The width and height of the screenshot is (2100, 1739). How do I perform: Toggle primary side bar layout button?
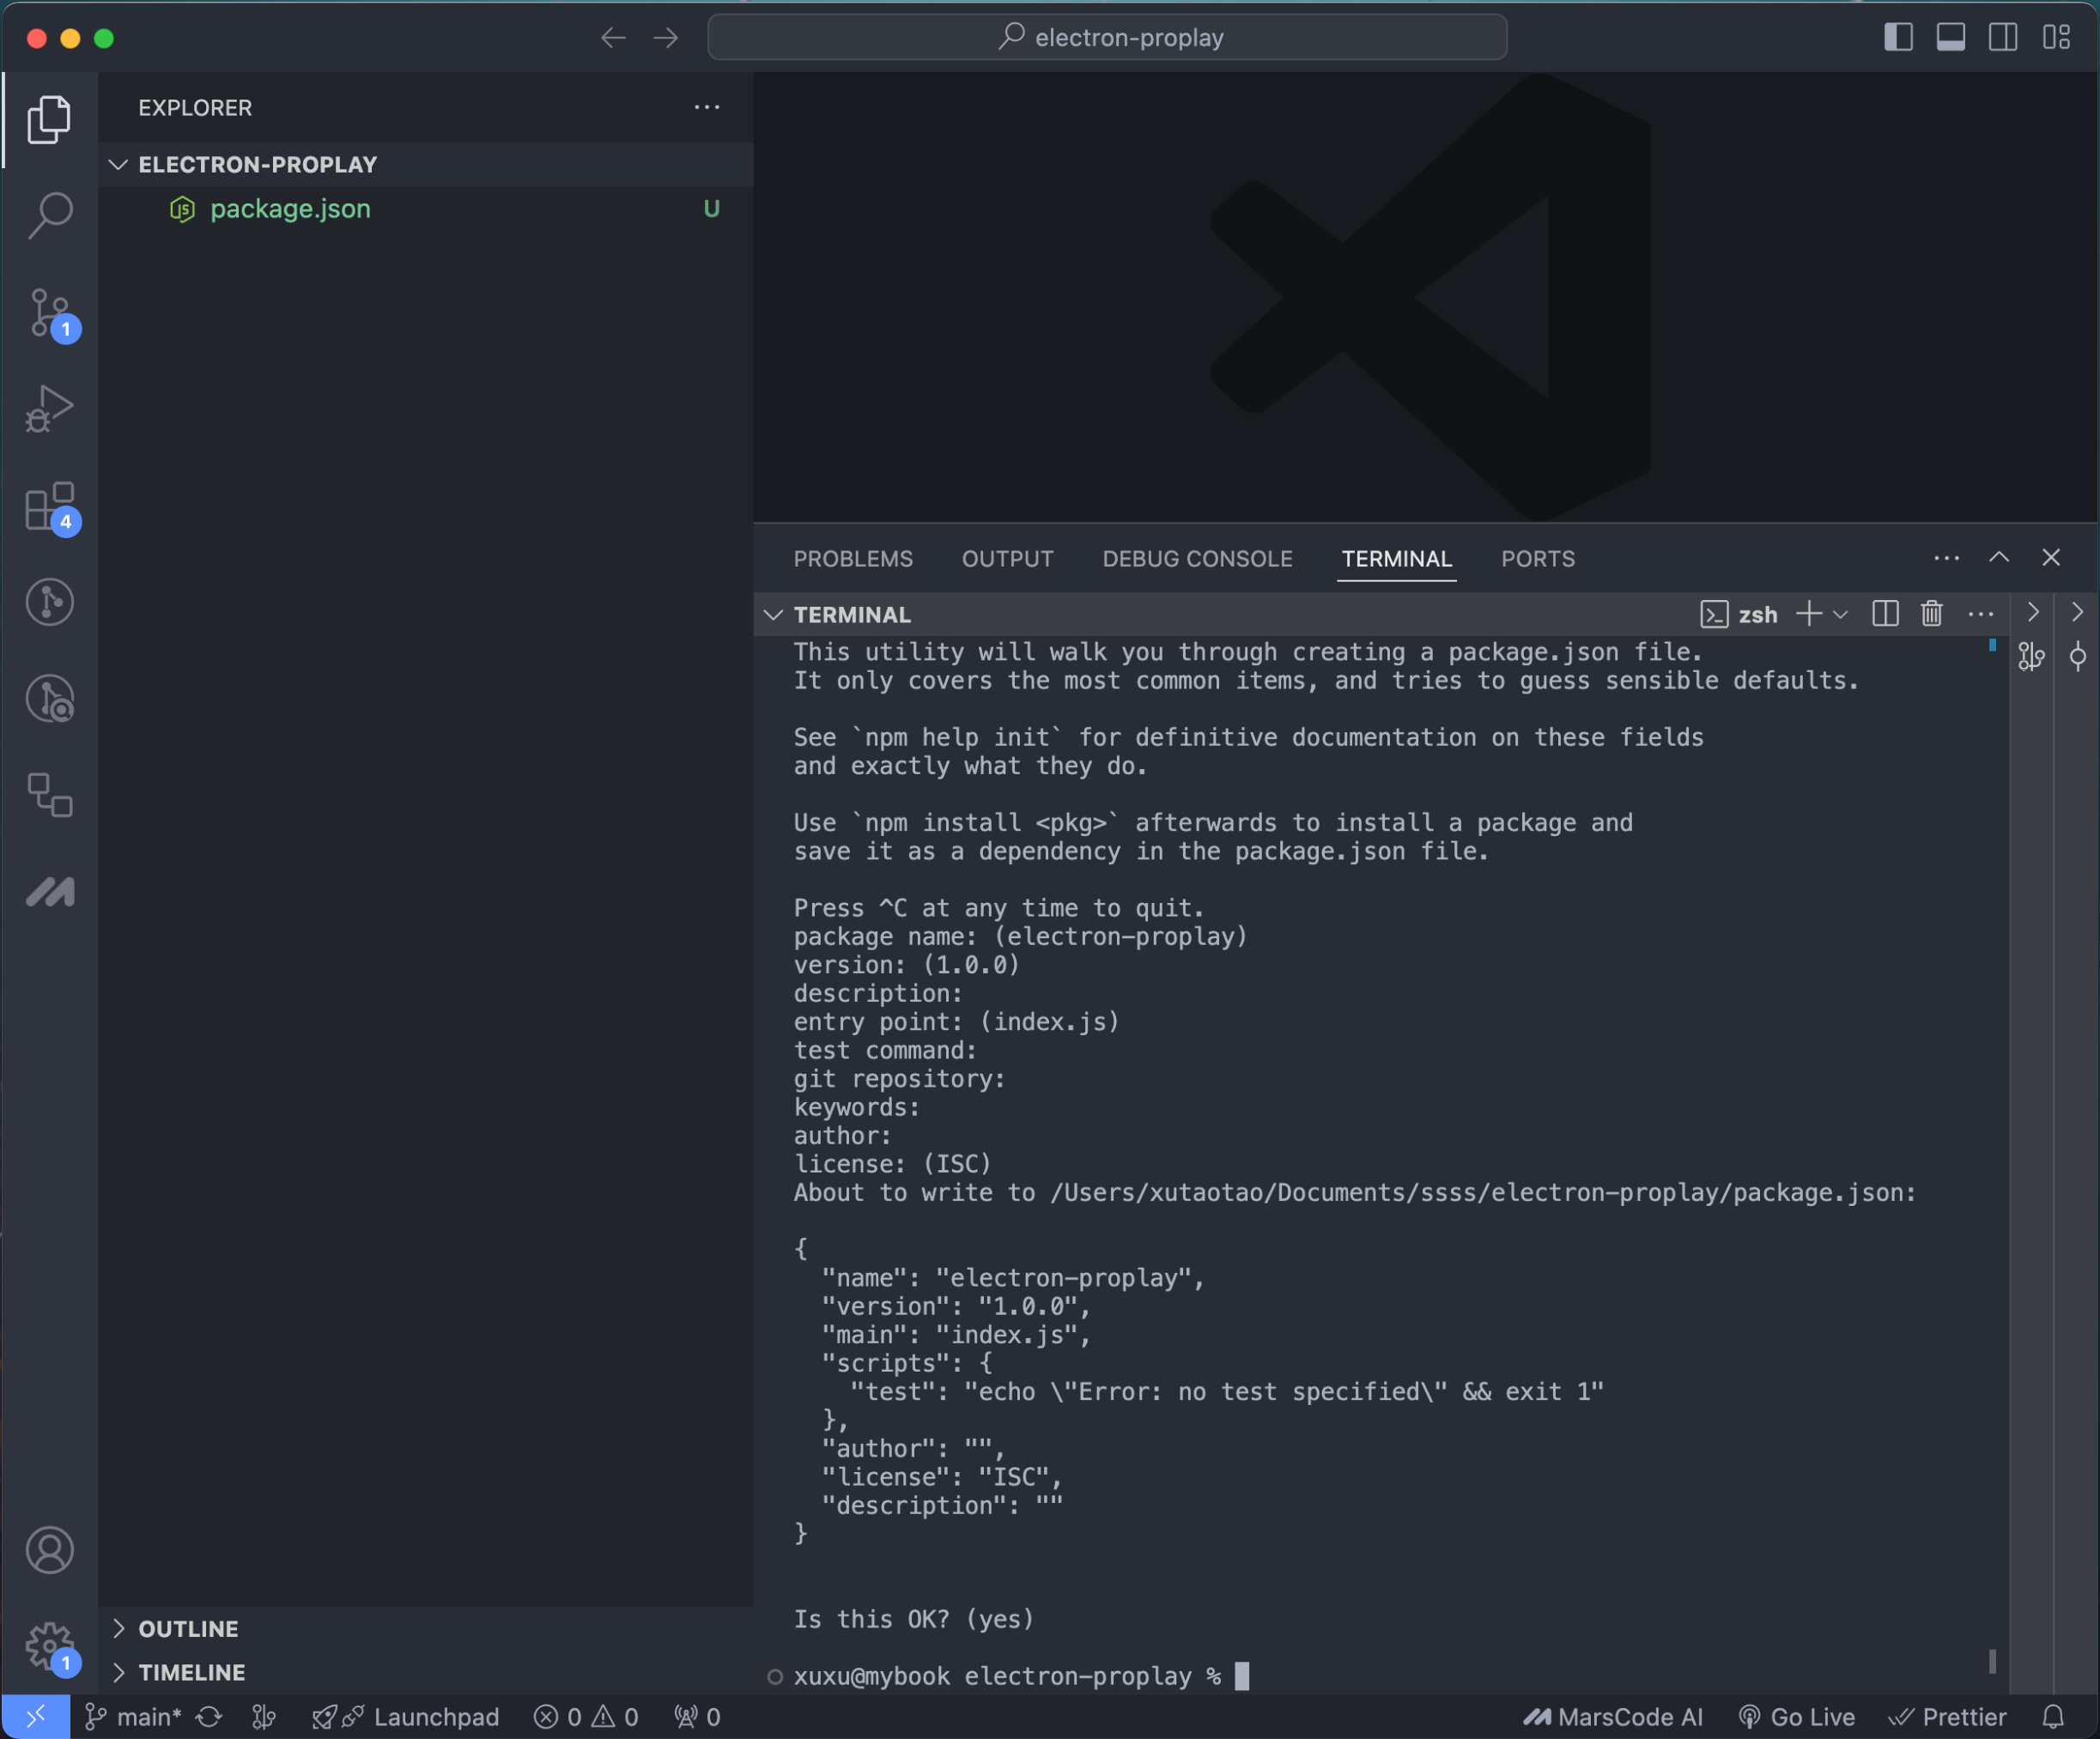pyautogui.click(x=1898, y=38)
